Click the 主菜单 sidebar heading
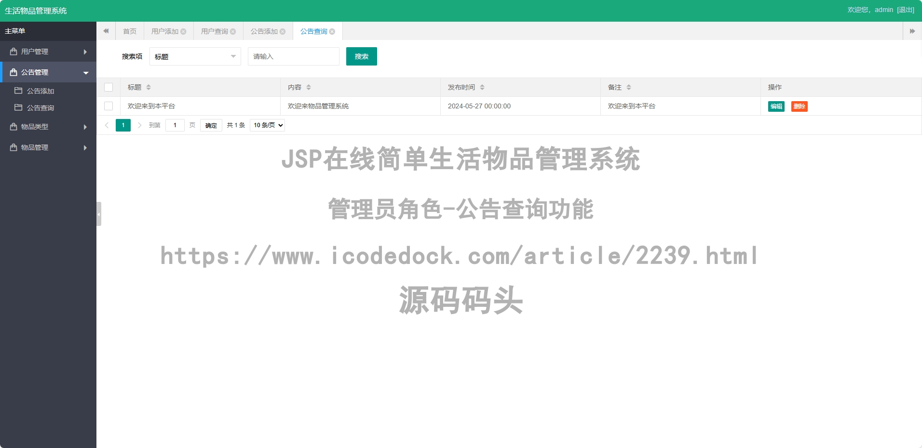 click(x=15, y=31)
